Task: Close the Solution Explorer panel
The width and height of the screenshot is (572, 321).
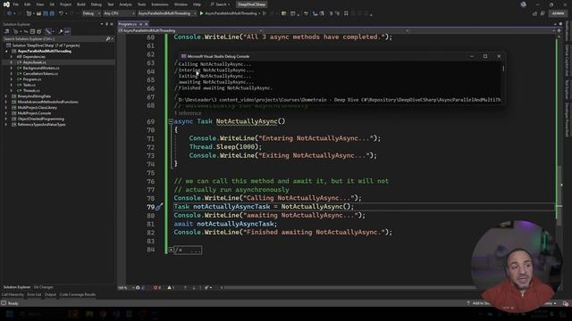Action: (112, 24)
